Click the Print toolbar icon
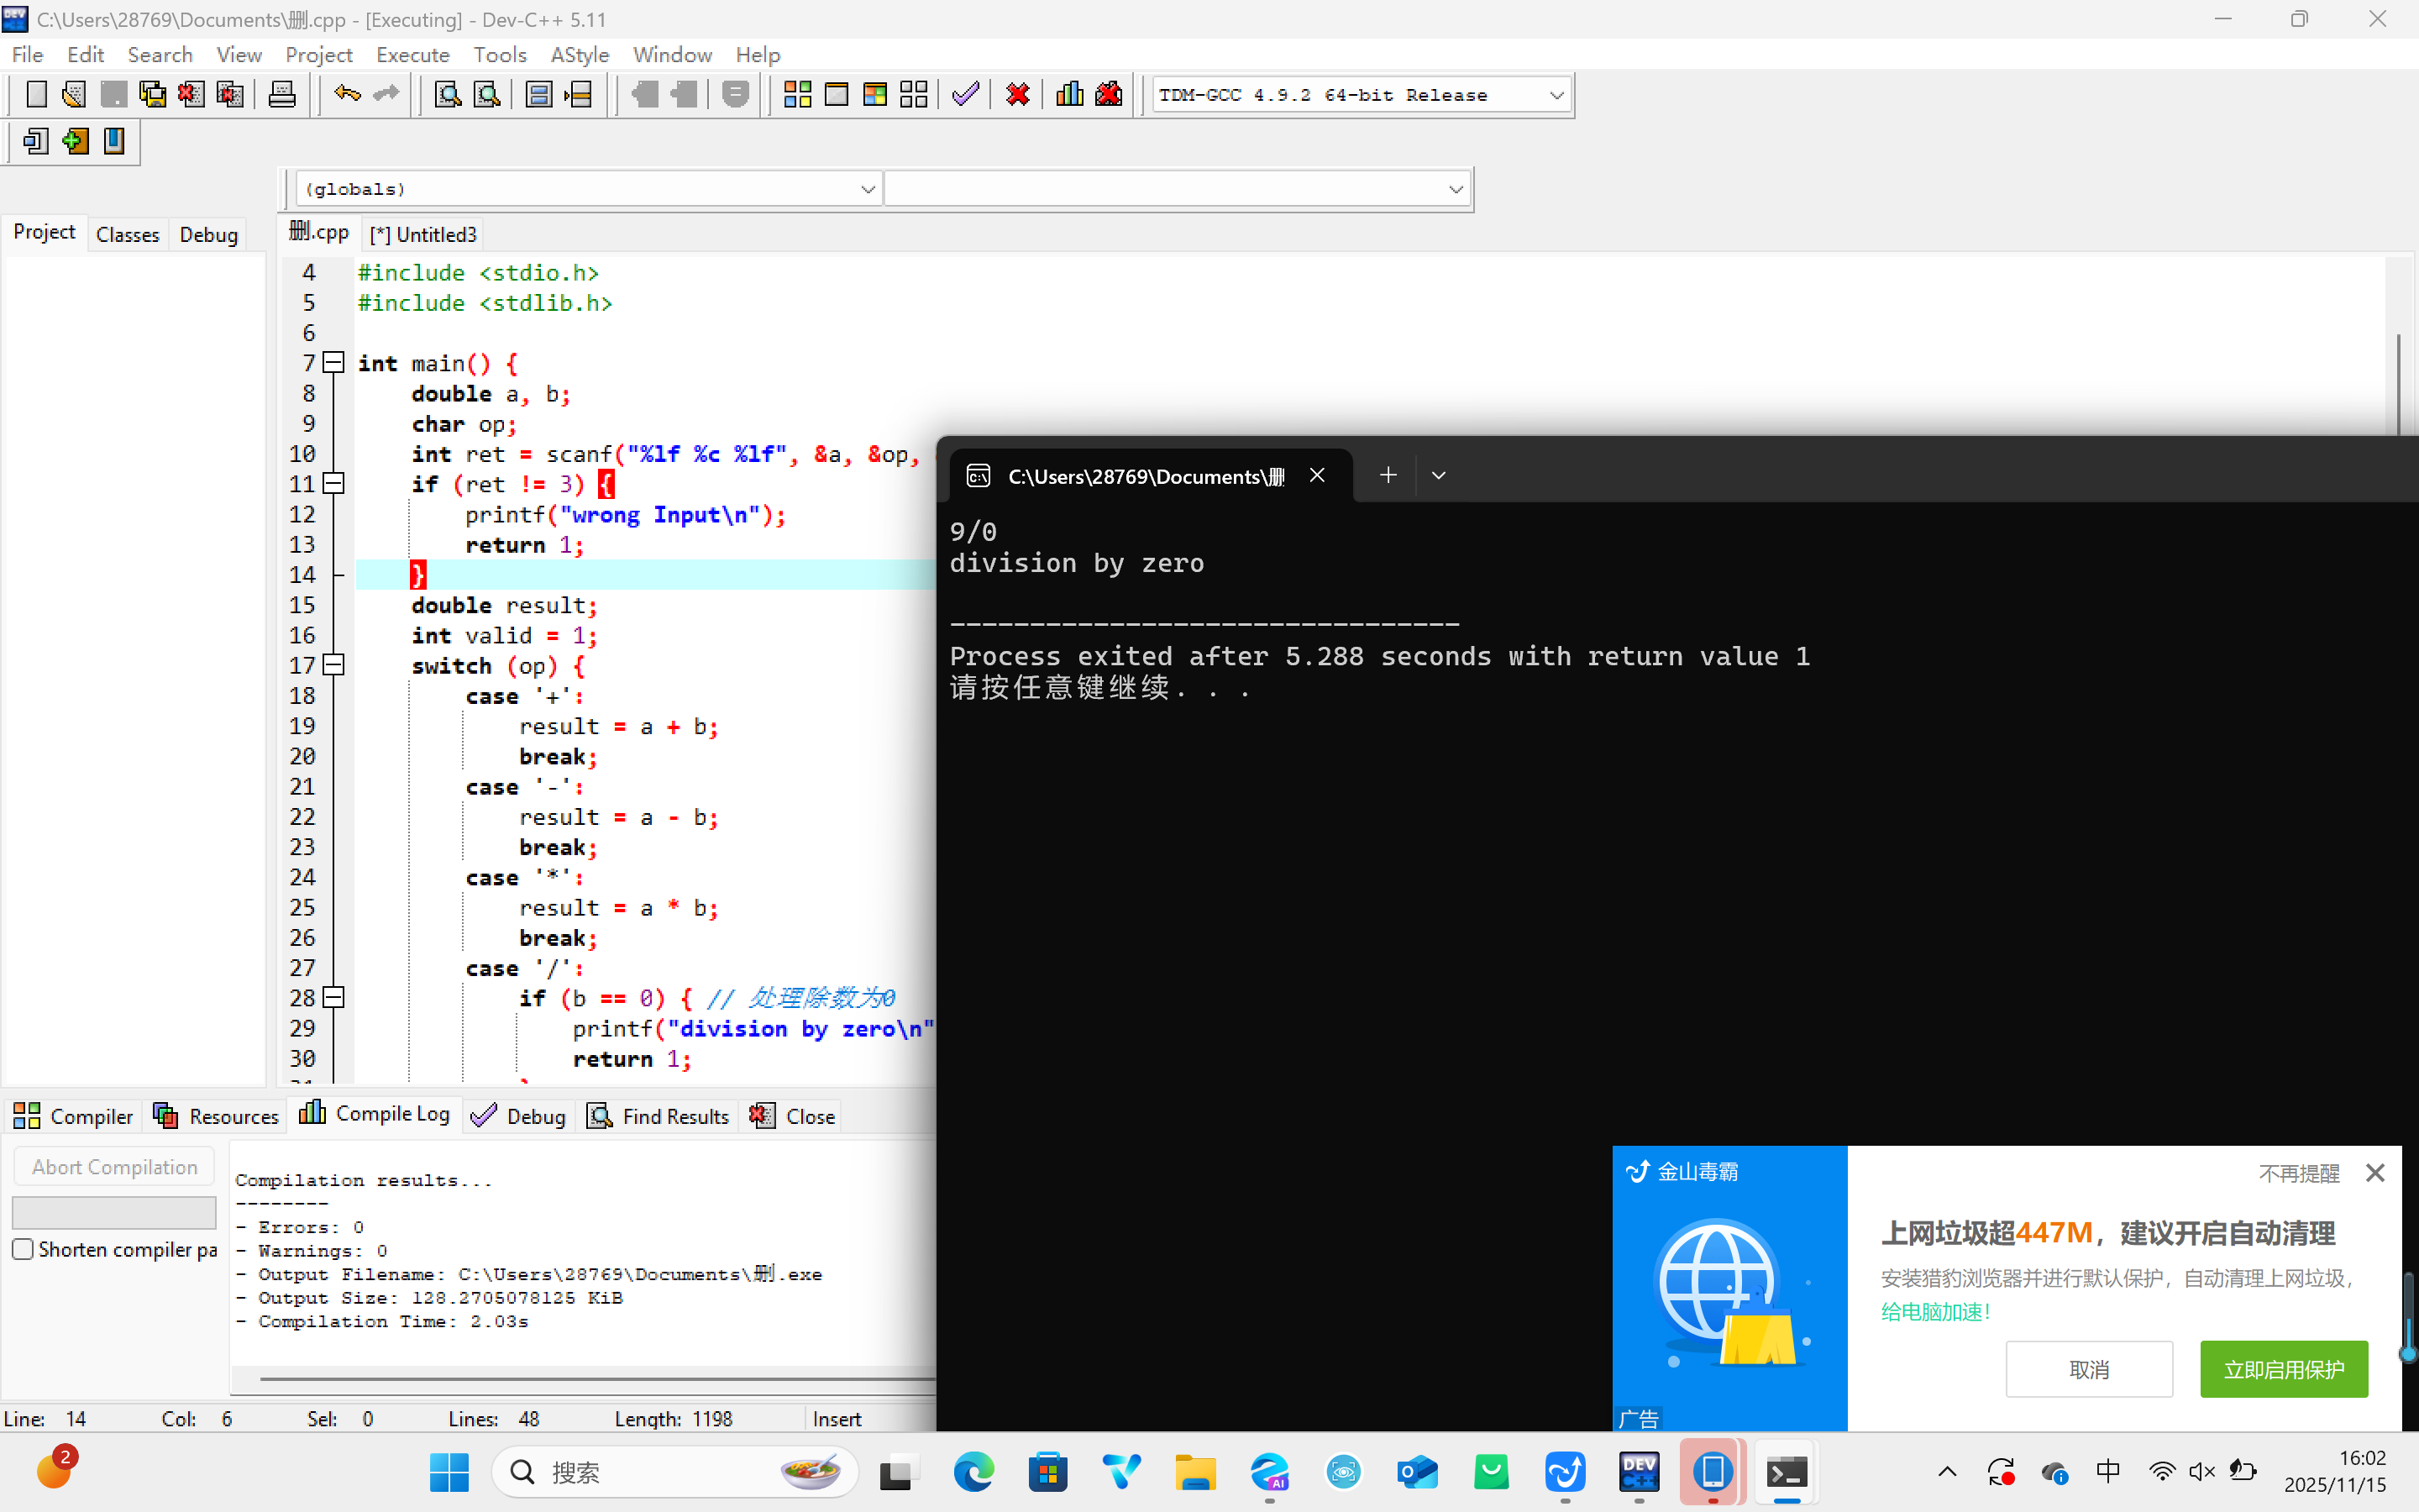Viewport: 2419px width, 1512px height. [x=282, y=95]
